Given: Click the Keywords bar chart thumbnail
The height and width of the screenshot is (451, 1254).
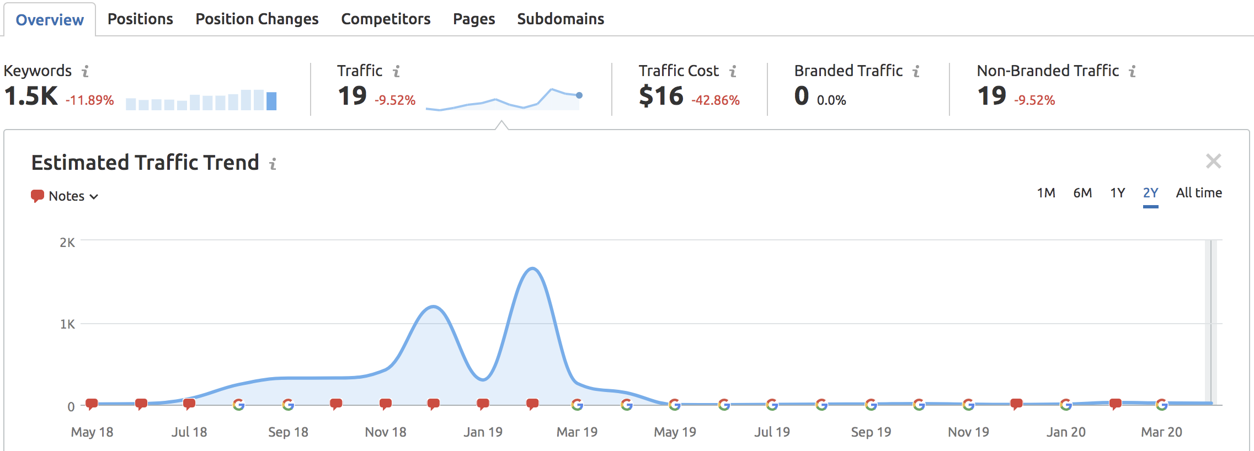Looking at the screenshot, I should point(201,100).
